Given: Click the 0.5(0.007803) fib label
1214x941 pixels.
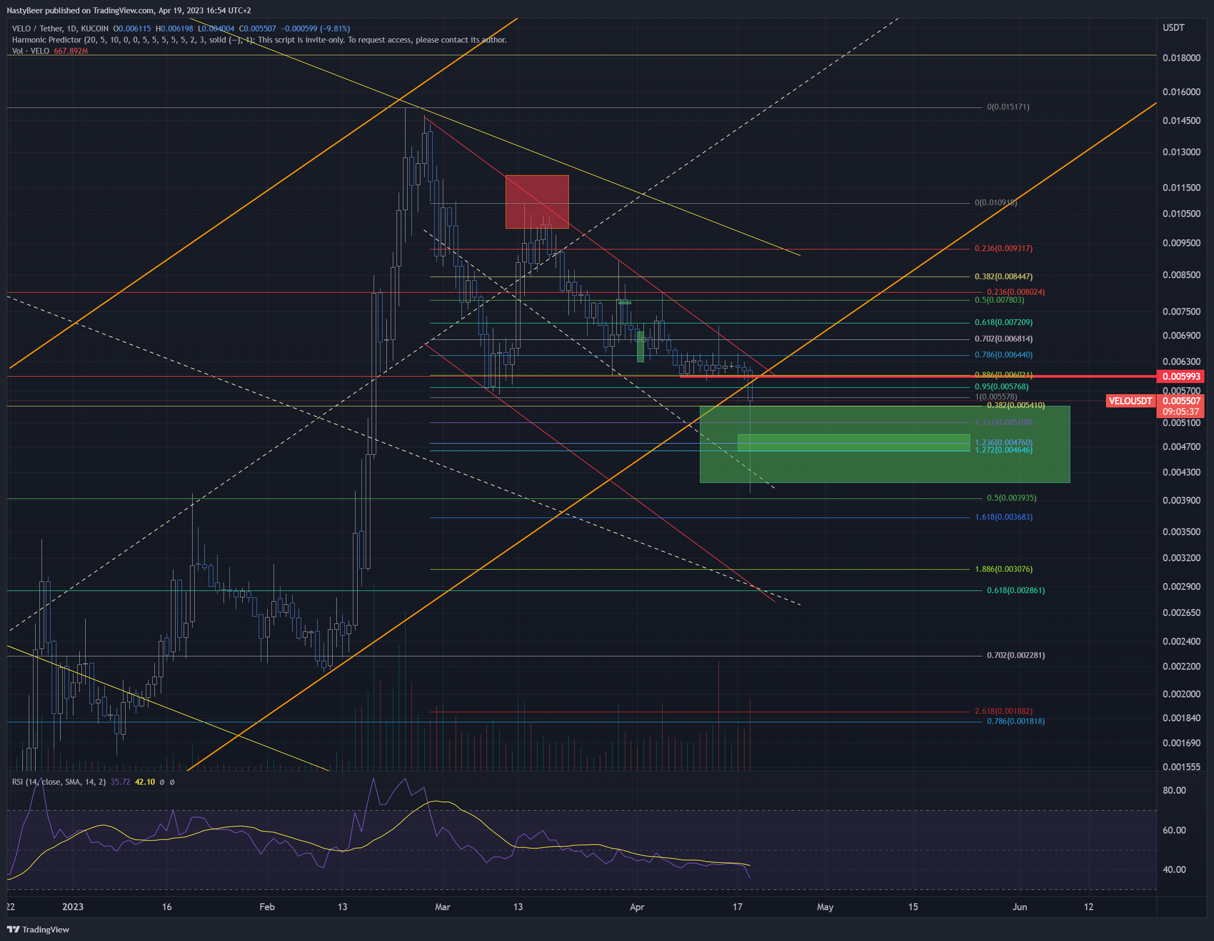Looking at the screenshot, I should 999,300.
